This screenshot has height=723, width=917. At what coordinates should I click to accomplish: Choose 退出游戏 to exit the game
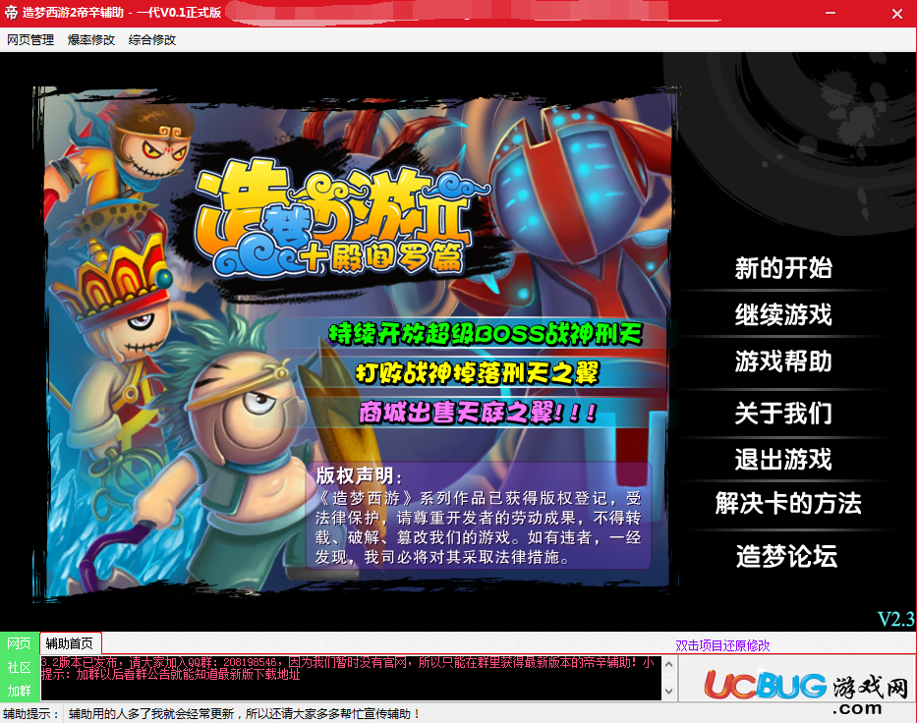[783, 459]
